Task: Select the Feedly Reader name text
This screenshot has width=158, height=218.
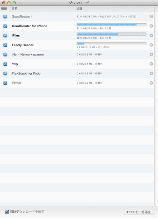Action: coord(23,45)
